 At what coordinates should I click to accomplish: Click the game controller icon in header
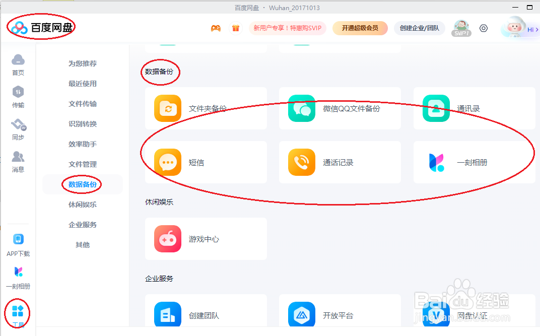[x=216, y=28]
